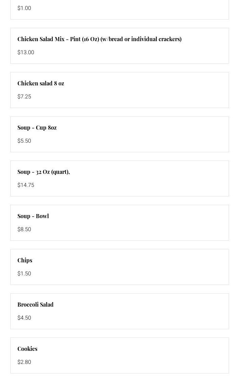The image size is (241, 380).
Task: Click the $7.25 price label
Action: [24, 97]
